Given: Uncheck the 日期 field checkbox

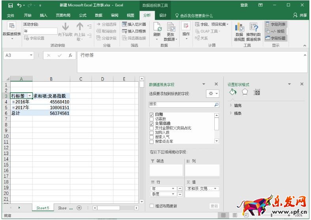Looking at the screenshot, I should pos(152,115).
